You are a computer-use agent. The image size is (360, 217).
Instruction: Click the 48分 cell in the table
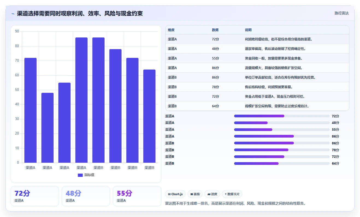(216, 49)
